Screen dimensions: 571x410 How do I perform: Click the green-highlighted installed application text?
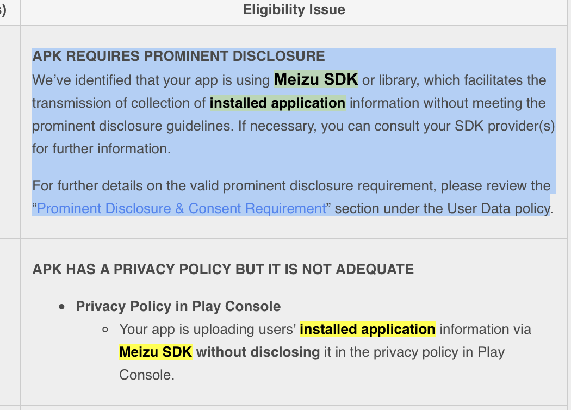click(277, 103)
